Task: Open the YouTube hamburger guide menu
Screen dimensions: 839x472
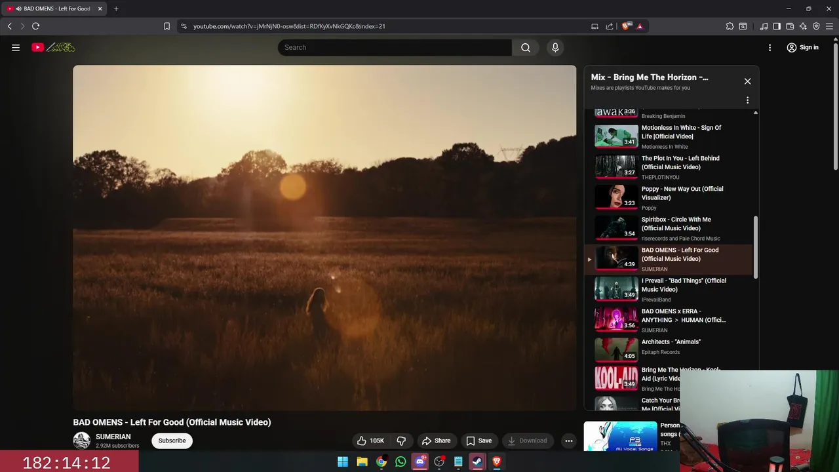Action: pyautogui.click(x=16, y=47)
